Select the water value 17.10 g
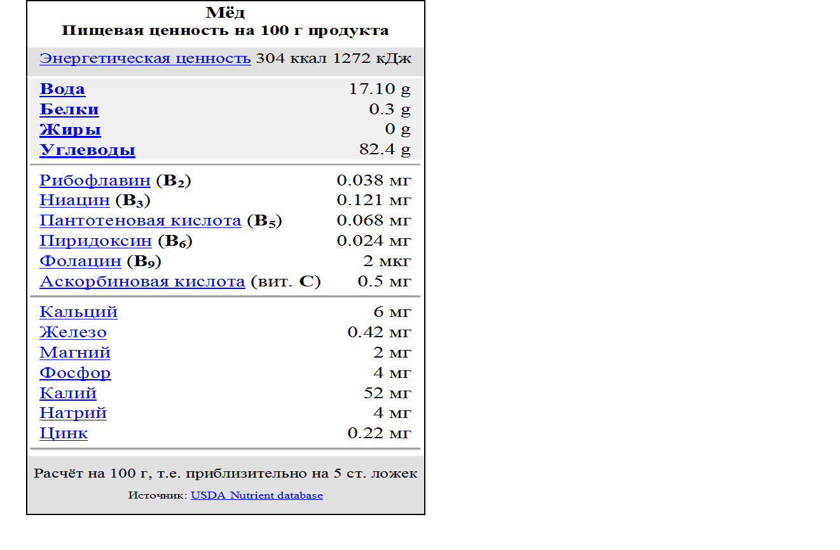This screenshot has height=550, width=840. (380, 89)
